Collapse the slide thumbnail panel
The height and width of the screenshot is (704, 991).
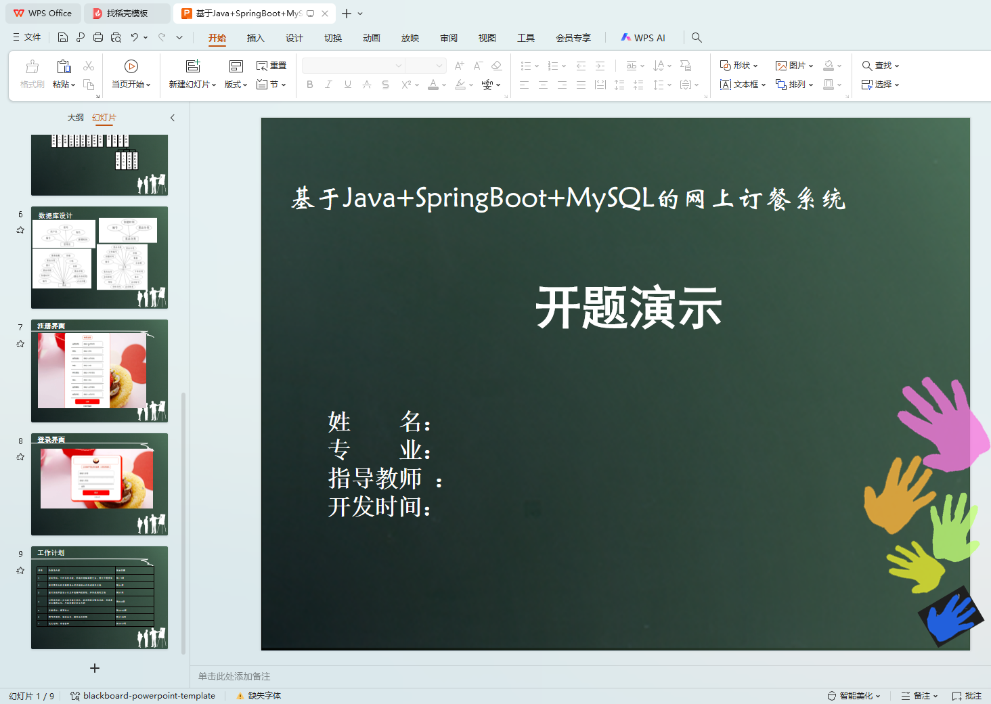click(173, 118)
